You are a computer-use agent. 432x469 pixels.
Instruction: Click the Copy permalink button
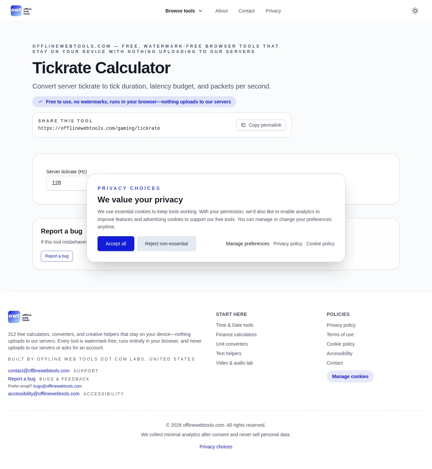261,125
